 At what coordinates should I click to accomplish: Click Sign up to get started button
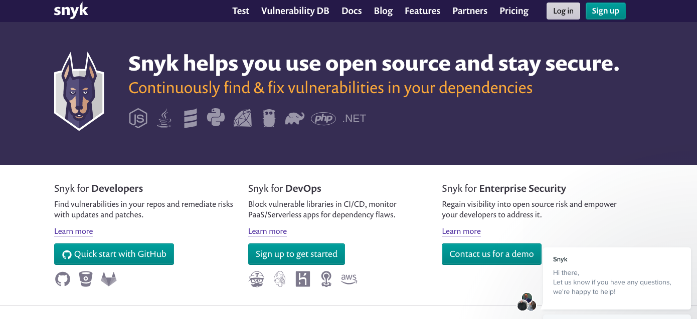point(296,254)
